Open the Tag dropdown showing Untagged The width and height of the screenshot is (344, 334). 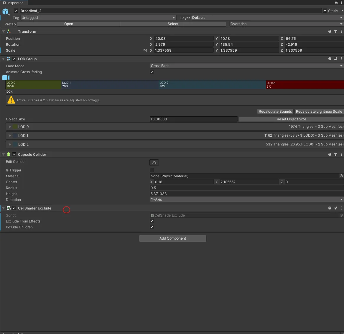(x=98, y=18)
